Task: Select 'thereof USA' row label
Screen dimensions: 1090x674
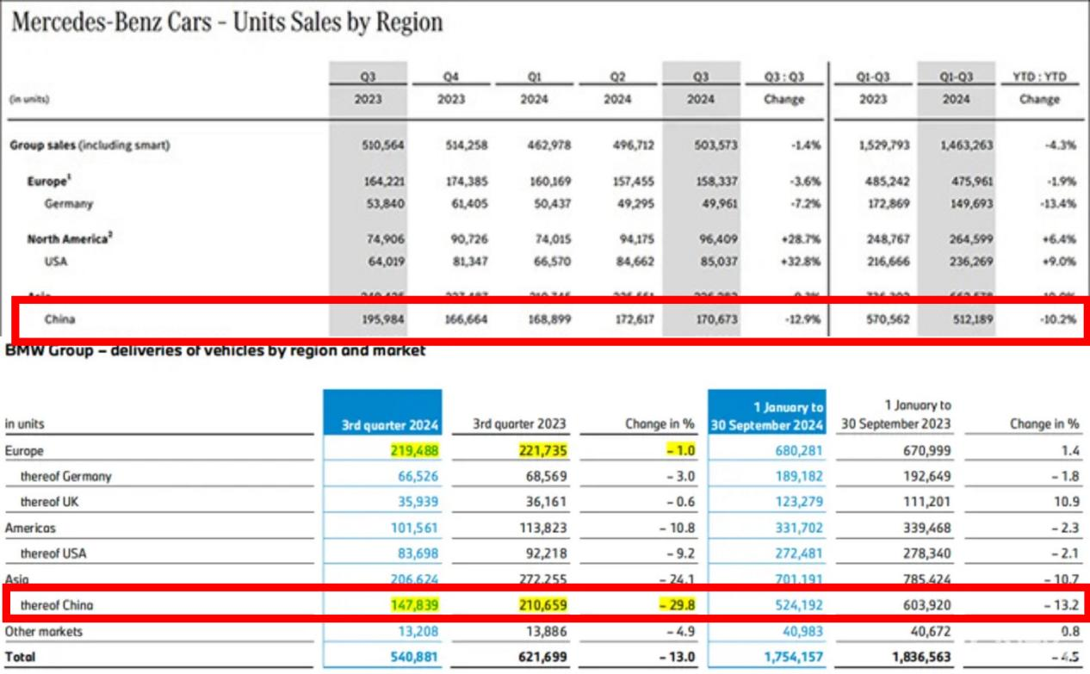Action: (x=55, y=553)
